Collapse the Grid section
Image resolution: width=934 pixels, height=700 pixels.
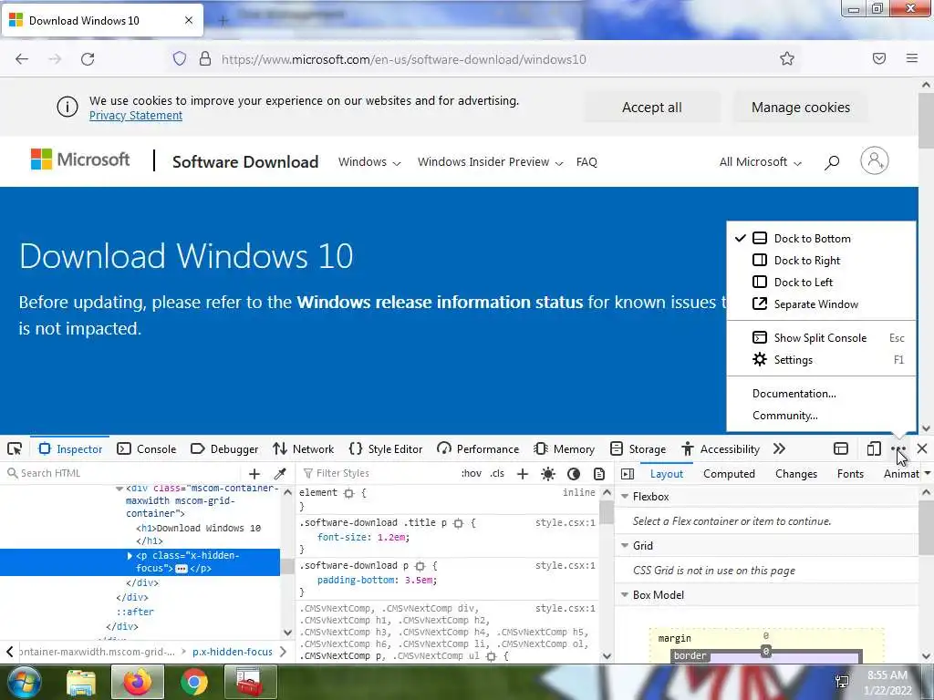pos(625,545)
